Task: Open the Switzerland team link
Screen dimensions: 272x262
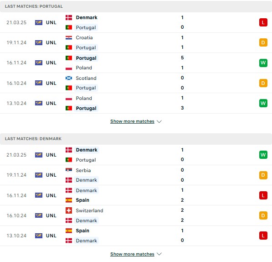Action: coord(89,210)
